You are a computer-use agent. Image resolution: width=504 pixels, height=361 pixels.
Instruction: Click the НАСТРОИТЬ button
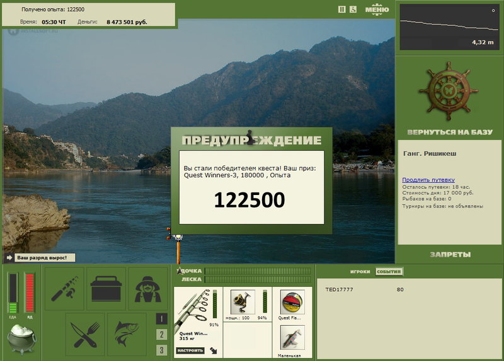tap(190, 350)
